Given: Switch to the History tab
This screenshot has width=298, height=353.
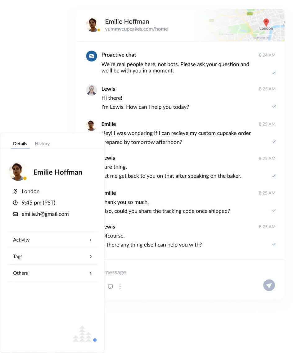Looking at the screenshot, I should click(x=42, y=143).
